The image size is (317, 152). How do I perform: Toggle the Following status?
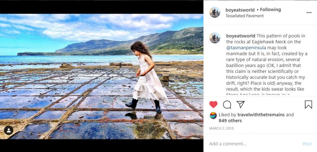270,10
